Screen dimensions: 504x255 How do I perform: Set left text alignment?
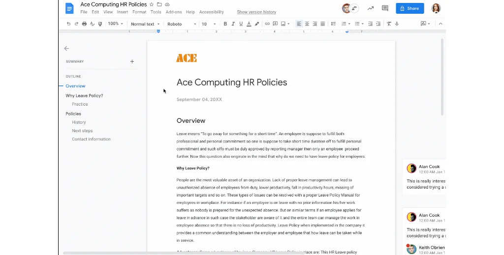pyautogui.click(x=299, y=24)
